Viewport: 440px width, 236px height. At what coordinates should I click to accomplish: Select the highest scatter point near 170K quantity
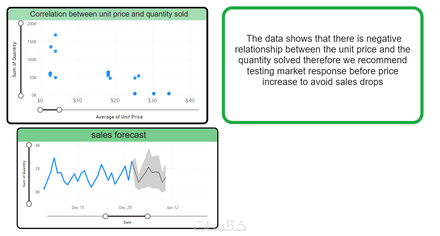tap(55, 35)
